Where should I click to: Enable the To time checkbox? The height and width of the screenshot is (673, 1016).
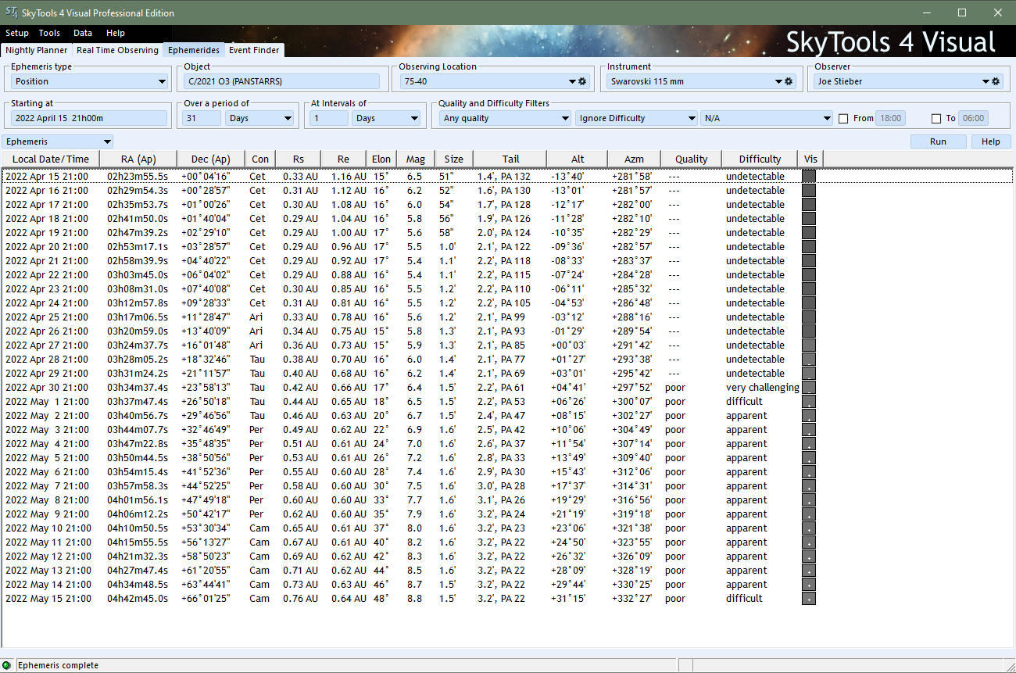pos(936,119)
